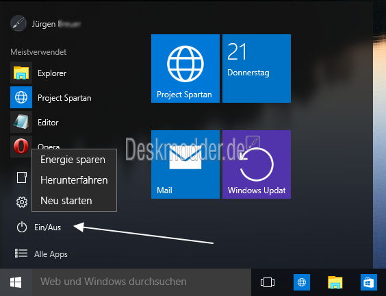Open File Explorer from the taskbar
386x296 pixels.
(335, 282)
